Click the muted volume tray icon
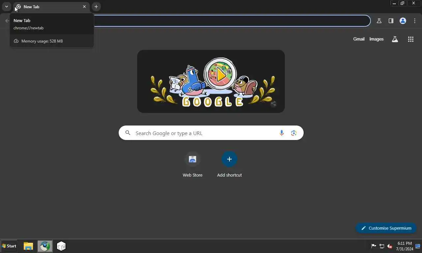Viewport: 422px width, 253px height. 390,246
